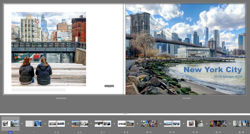Image resolution: width=250 pixels, height=134 pixels.
Task: Insert spread between pages 4-5 and 6-7
Action: tap(91, 124)
